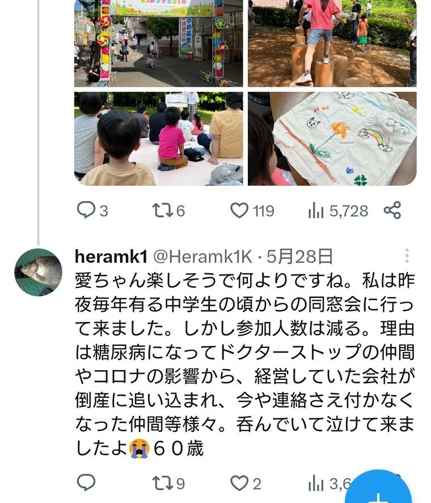Retweet the post with 6 retweets
The height and width of the screenshot is (503, 431).
[x=168, y=211]
